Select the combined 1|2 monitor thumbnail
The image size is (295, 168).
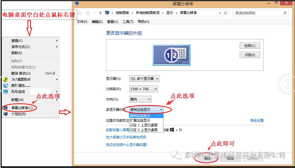171,55
